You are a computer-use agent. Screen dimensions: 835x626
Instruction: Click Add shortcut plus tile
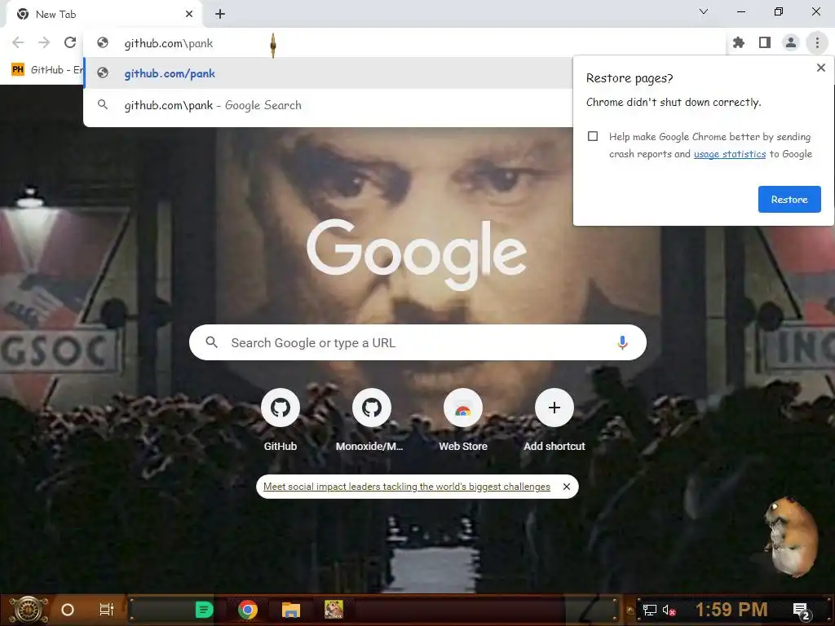pyautogui.click(x=554, y=421)
